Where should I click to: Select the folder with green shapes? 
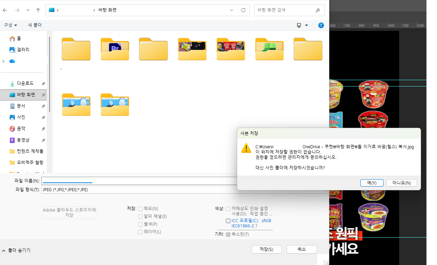(x=269, y=49)
